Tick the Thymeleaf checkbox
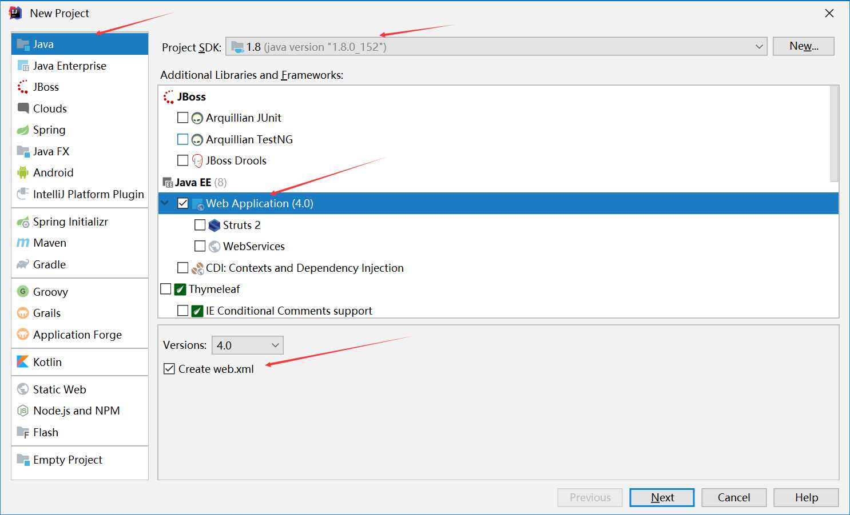The width and height of the screenshot is (850, 515). point(166,289)
